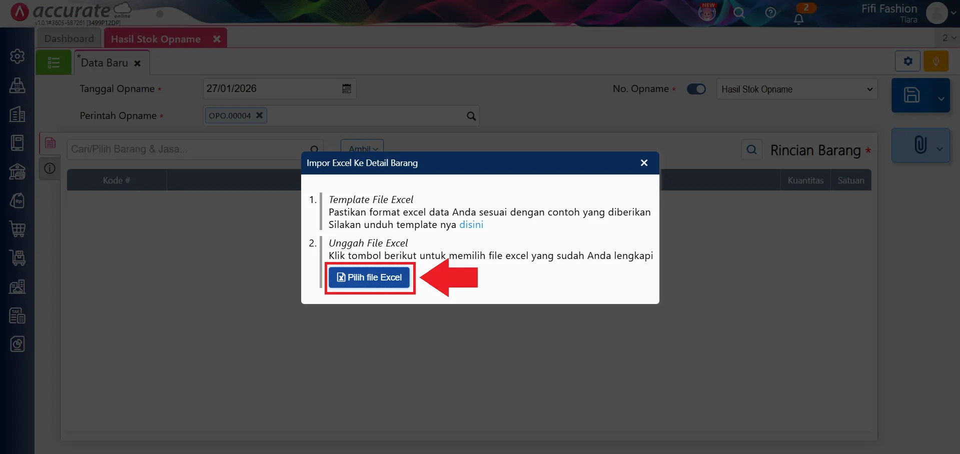This screenshot has width=960, height=454.
Task: Expand the attachment paperclip dropdown arrow
Action: pos(939,148)
